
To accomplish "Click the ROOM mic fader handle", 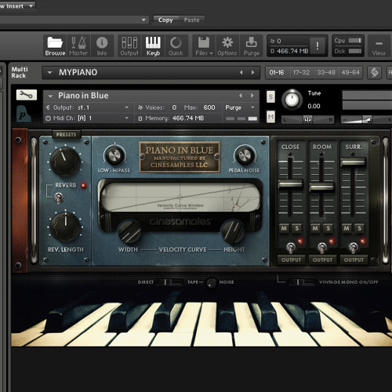I will pyautogui.click(x=321, y=187).
